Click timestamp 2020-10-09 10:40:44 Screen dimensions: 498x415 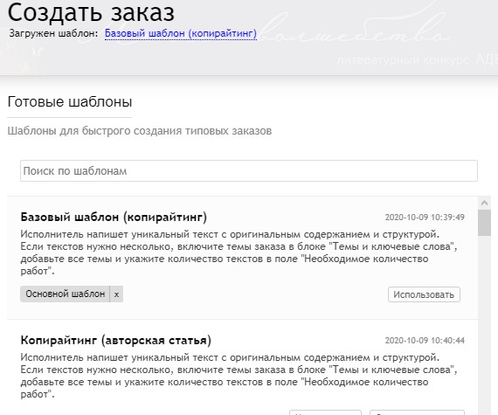pos(425,341)
